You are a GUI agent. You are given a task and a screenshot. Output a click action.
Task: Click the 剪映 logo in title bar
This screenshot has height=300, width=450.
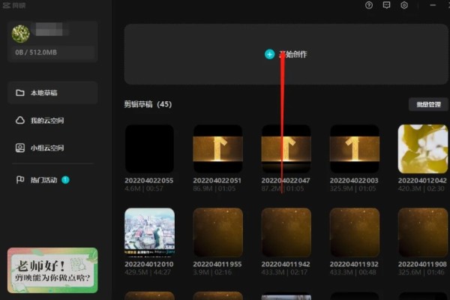coord(14,5)
